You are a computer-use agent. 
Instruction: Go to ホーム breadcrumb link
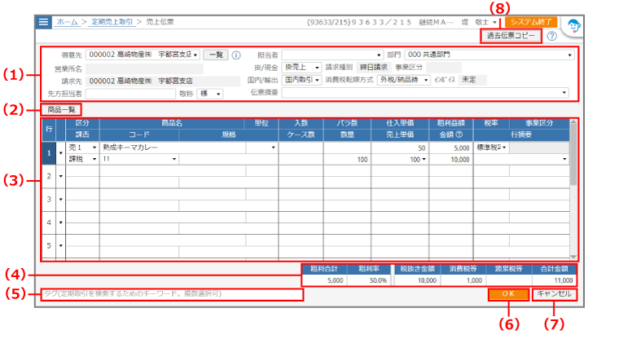pos(67,22)
